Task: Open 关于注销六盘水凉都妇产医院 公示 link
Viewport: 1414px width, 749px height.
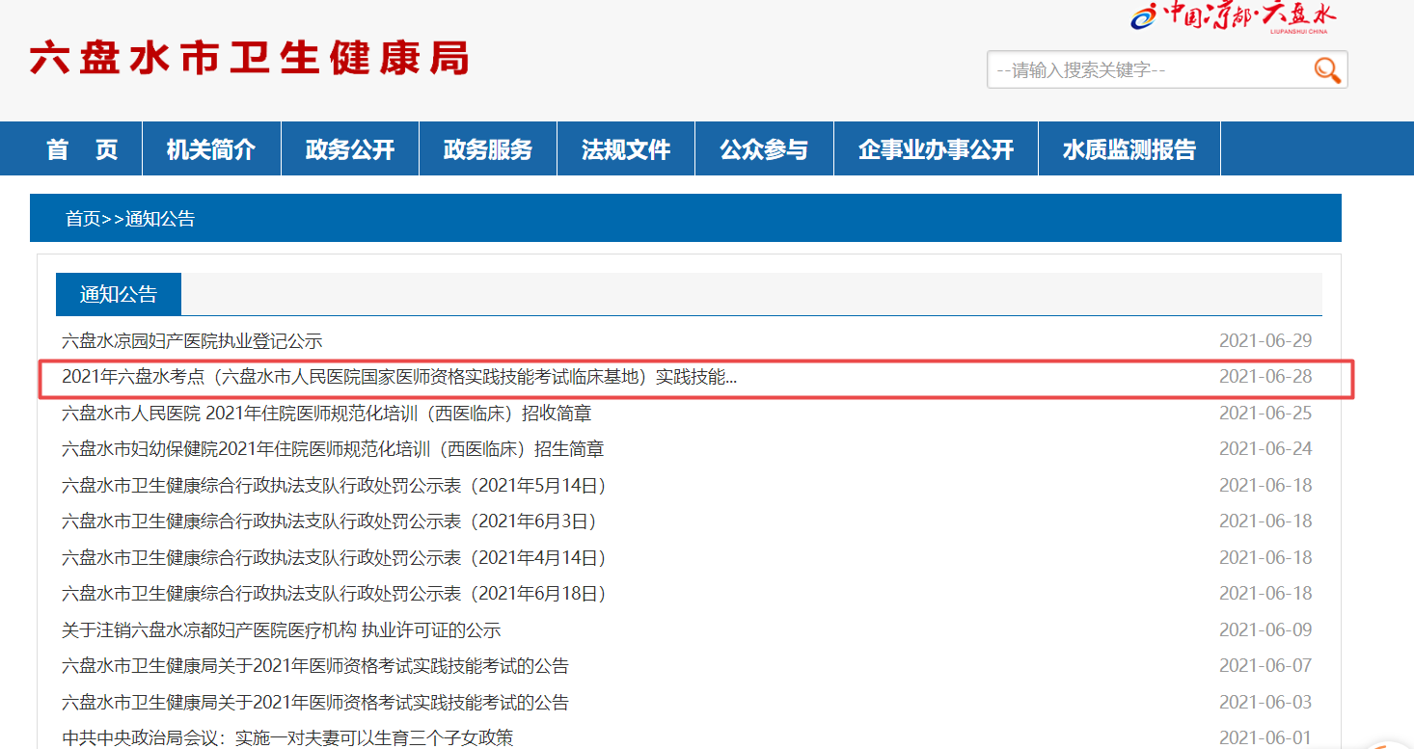Action: pos(282,630)
